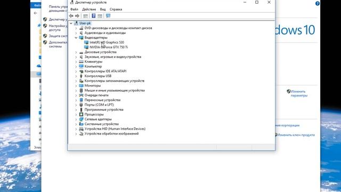Screen dimensions: 341x192
Task: Click the Очереди печати printer icon
Action: [x=81, y=95]
